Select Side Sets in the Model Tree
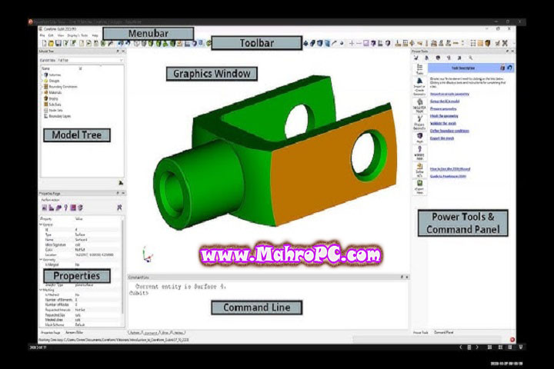Screen dimensions: 554x369 click(55, 105)
